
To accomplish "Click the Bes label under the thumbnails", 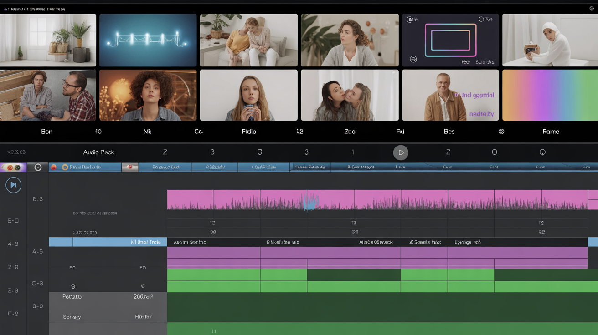I will pyautogui.click(x=449, y=132).
